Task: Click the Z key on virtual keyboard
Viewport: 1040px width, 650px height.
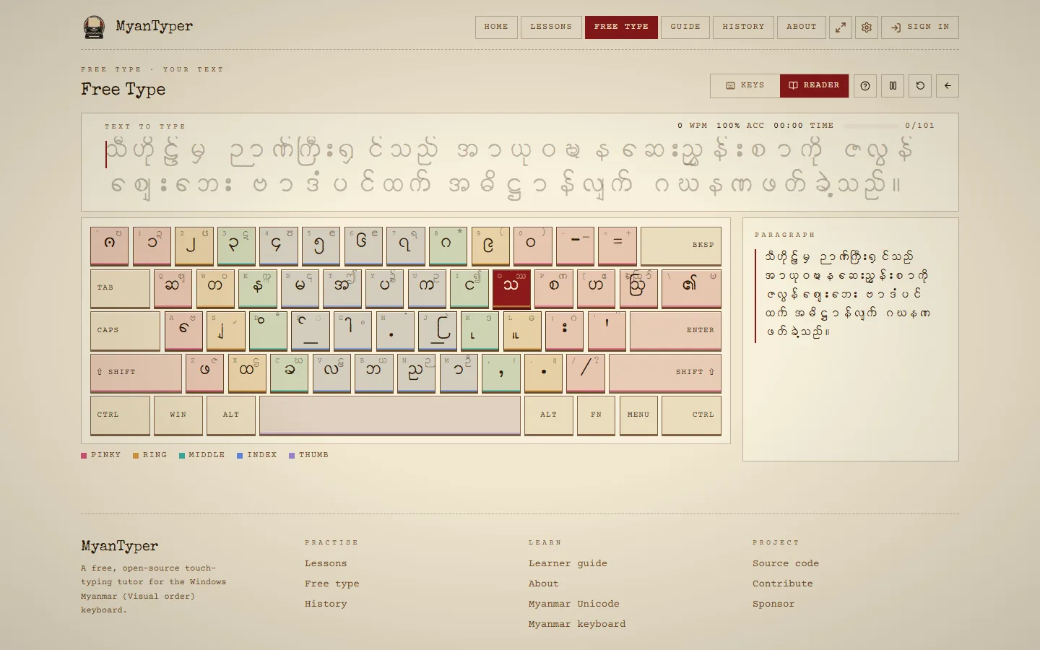Action: (204, 373)
